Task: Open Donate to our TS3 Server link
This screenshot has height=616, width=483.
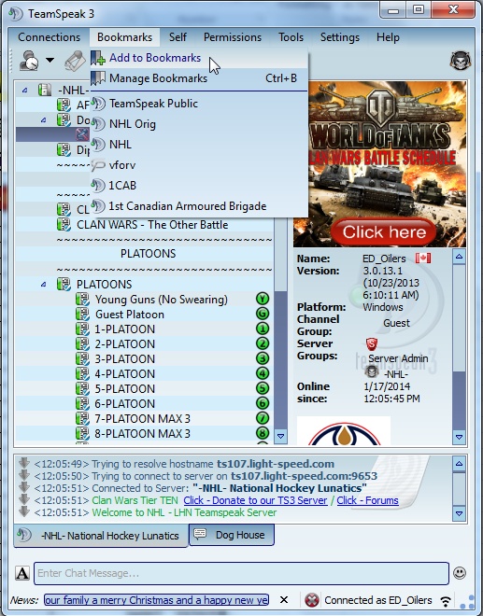Action: [x=255, y=500]
